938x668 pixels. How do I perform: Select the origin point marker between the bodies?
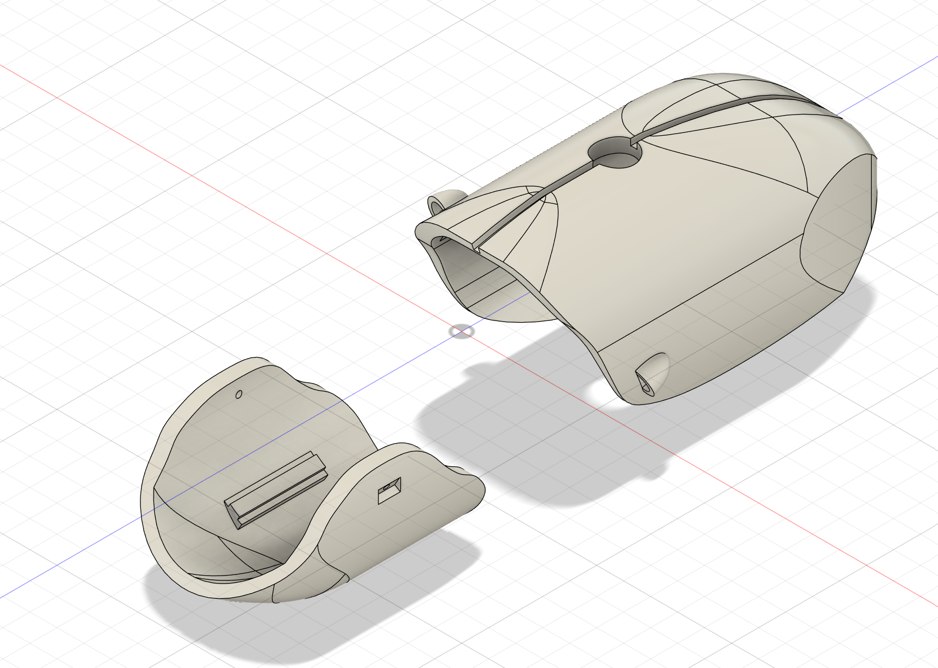[x=462, y=332]
